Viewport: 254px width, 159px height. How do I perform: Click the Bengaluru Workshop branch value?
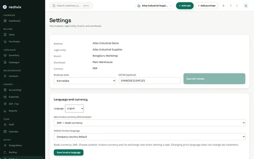[x=105, y=56]
